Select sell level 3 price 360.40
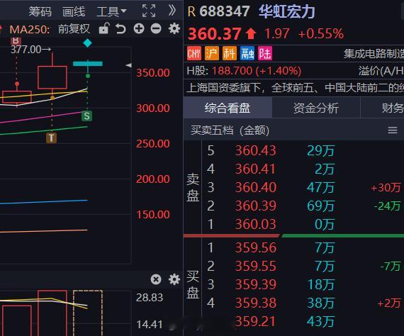 255,187
